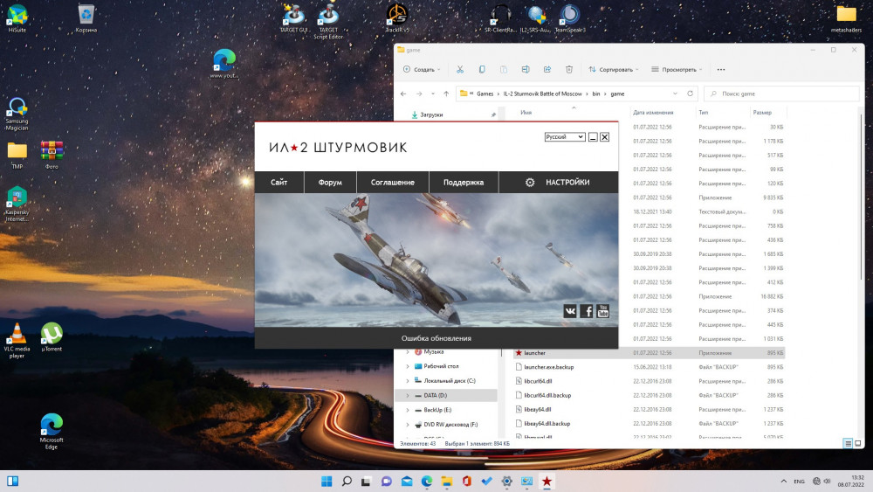
Task: Open Microsoft Edge from the taskbar
Action: 427,481
